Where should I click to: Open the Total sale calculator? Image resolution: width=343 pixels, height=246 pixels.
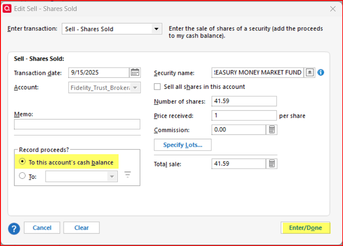272,164
